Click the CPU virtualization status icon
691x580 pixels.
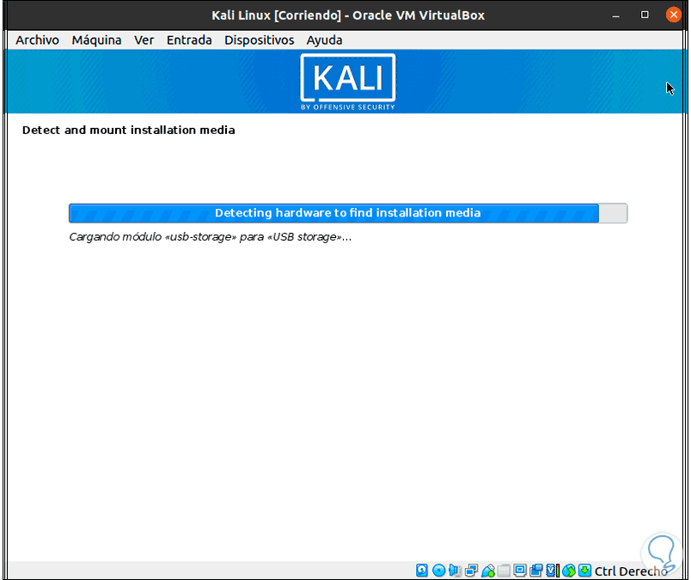click(552, 571)
